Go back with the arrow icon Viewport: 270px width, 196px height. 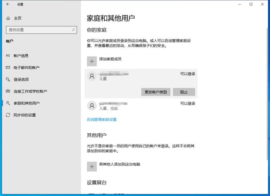click(x=8, y=4)
